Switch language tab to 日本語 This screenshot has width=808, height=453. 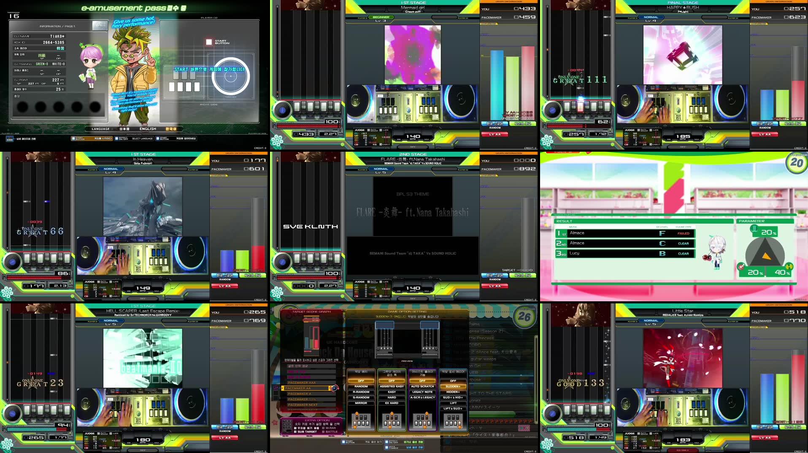(124, 129)
